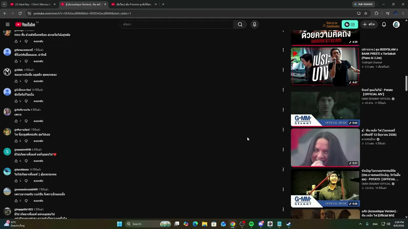The image size is (408, 229).
Task: Open Chrome media controls icon
Action: pyautogui.click(x=388, y=13)
